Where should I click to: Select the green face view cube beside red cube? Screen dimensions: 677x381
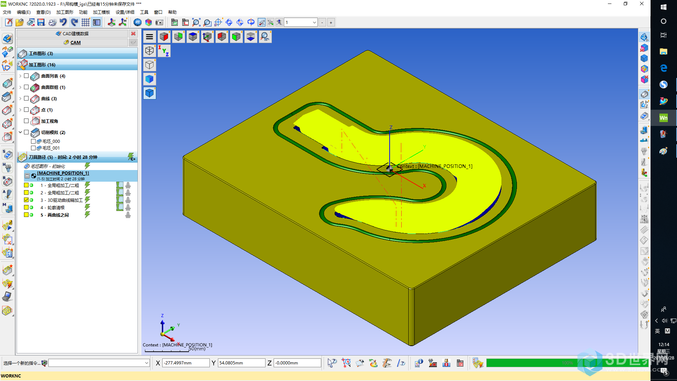[x=178, y=37]
